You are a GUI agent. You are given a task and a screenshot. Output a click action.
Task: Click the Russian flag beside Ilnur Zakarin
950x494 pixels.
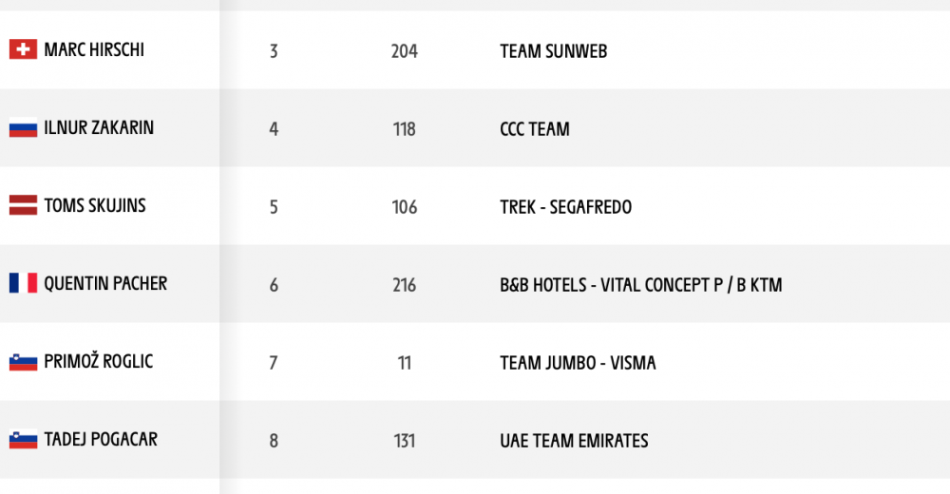[23, 127]
